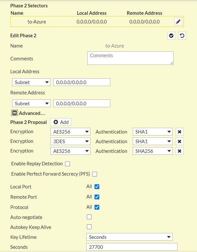Click into the Comments text box
This screenshot has height=252, width=197.
pos(130,58)
